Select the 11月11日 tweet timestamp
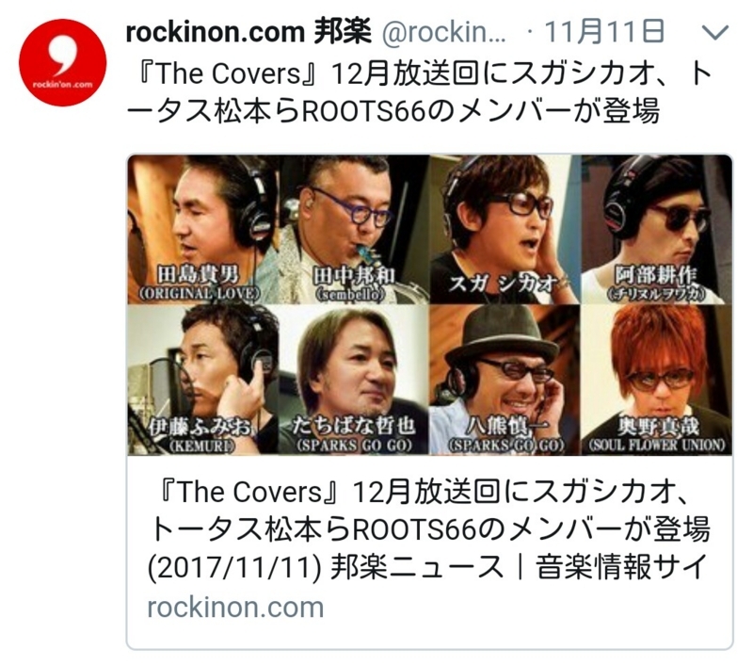Screen dimensions: 753x666 [605, 32]
